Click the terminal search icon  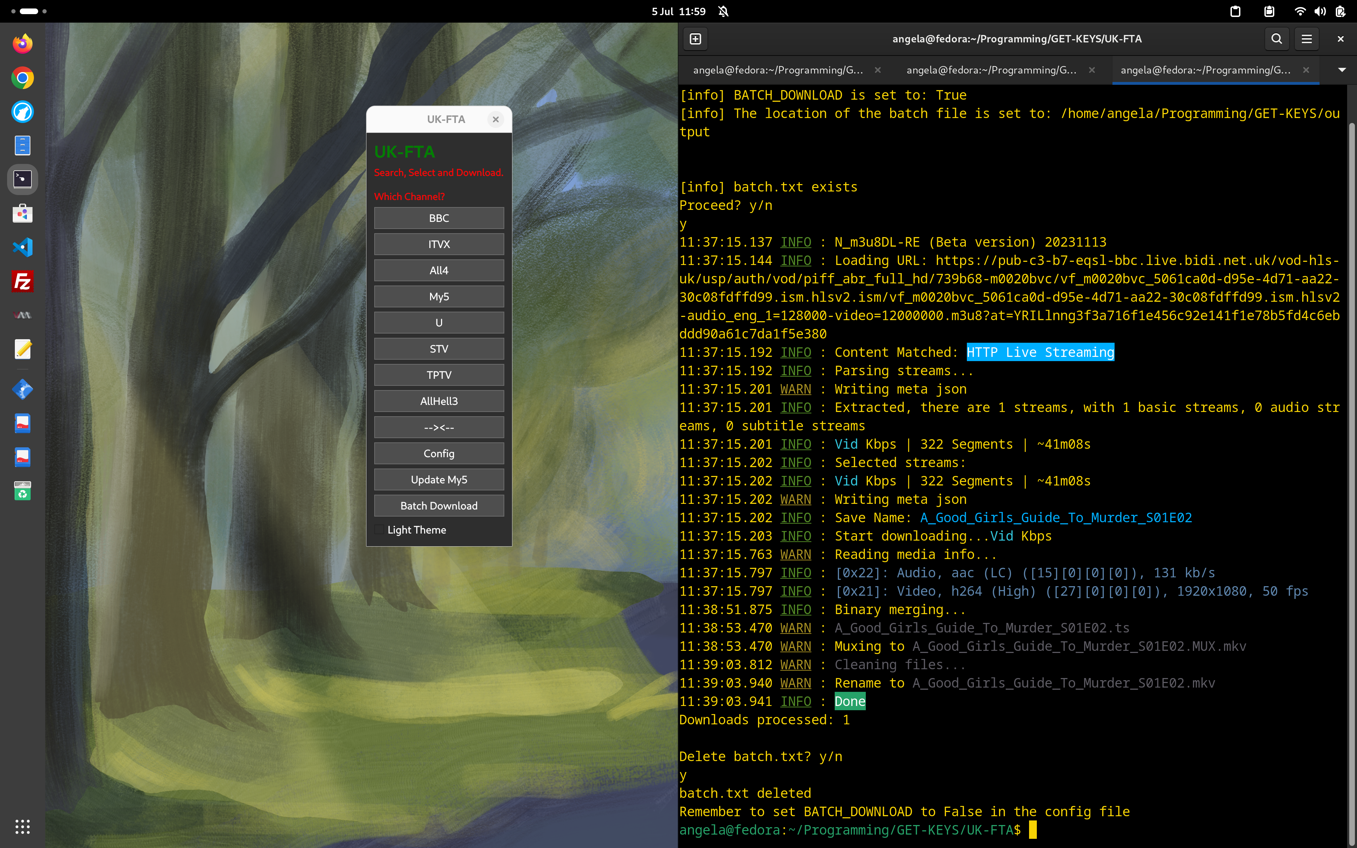[1276, 39]
